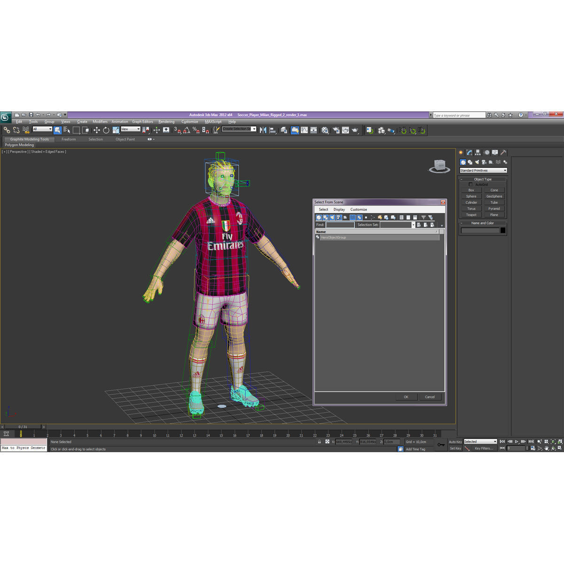Open the Rendering menu
The height and width of the screenshot is (564, 564).
[166, 122]
